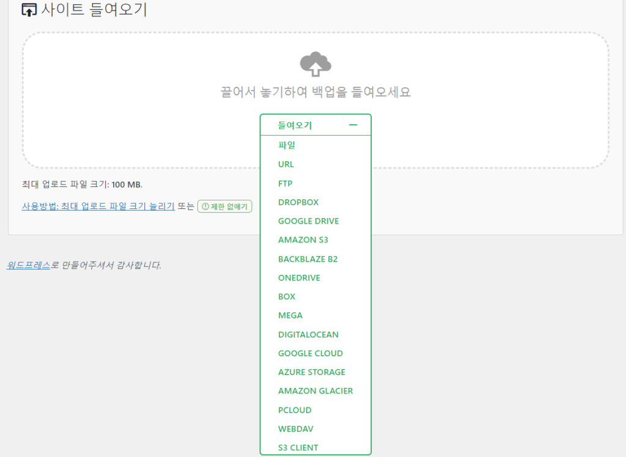Choose GOOGLE CLOUD import option
Viewport: 626px width, 457px height.
310,353
